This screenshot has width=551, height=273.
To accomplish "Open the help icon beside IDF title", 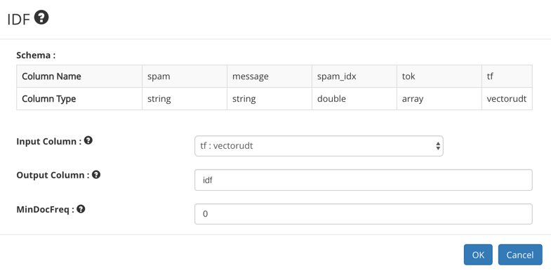I will [41, 18].
